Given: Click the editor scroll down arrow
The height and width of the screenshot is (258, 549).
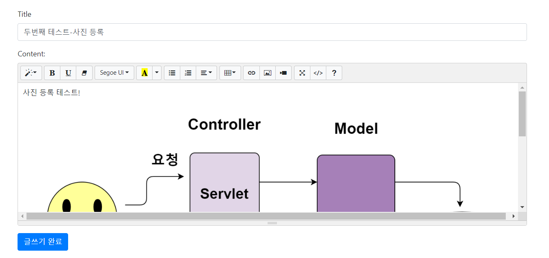Looking at the screenshot, I should [522, 207].
